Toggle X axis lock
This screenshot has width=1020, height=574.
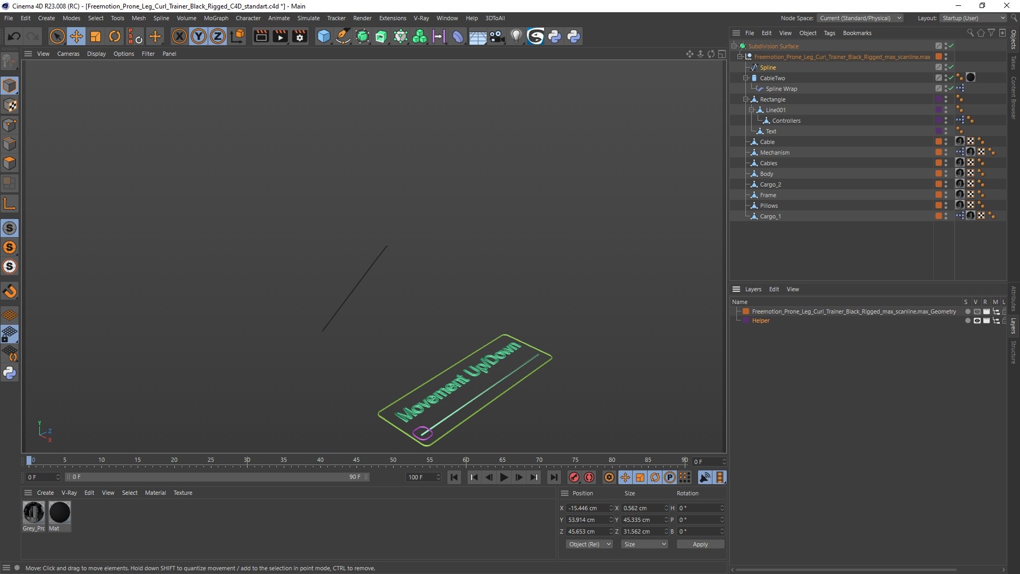pos(180,36)
